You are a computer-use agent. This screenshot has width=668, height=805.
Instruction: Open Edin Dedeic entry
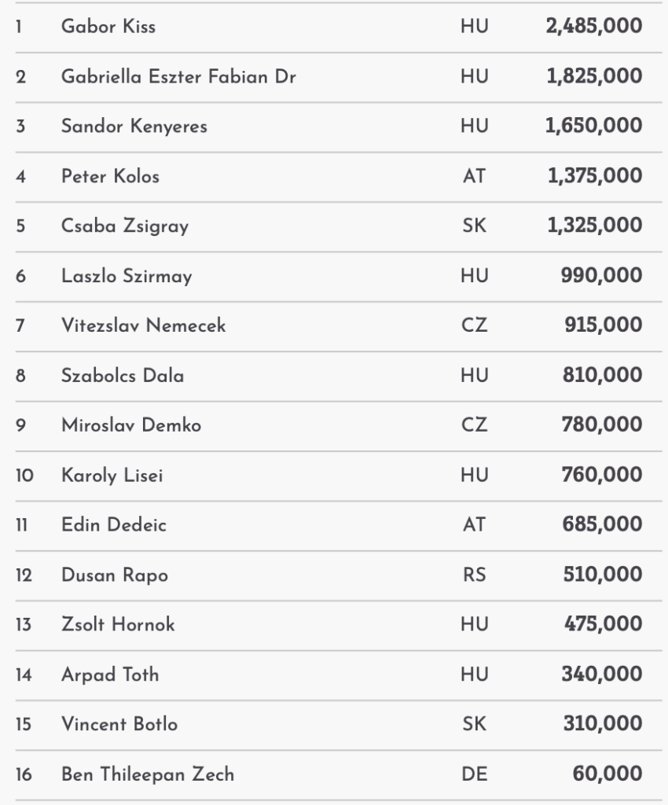click(x=114, y=525)
